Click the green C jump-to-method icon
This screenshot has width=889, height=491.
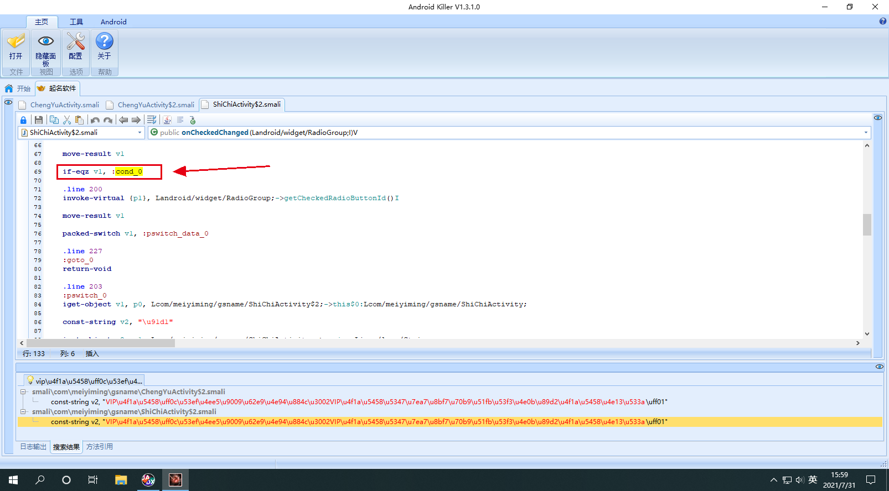193,120
